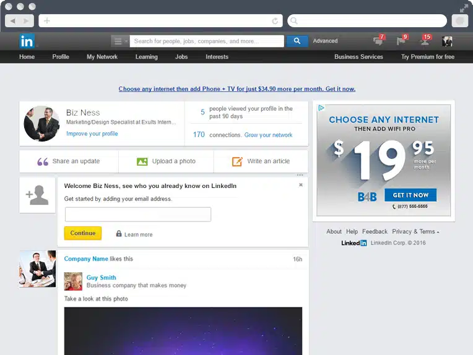Click the blue magnifier search button
The width and height of the screenshot is (473, 355).
click(297, 41)
